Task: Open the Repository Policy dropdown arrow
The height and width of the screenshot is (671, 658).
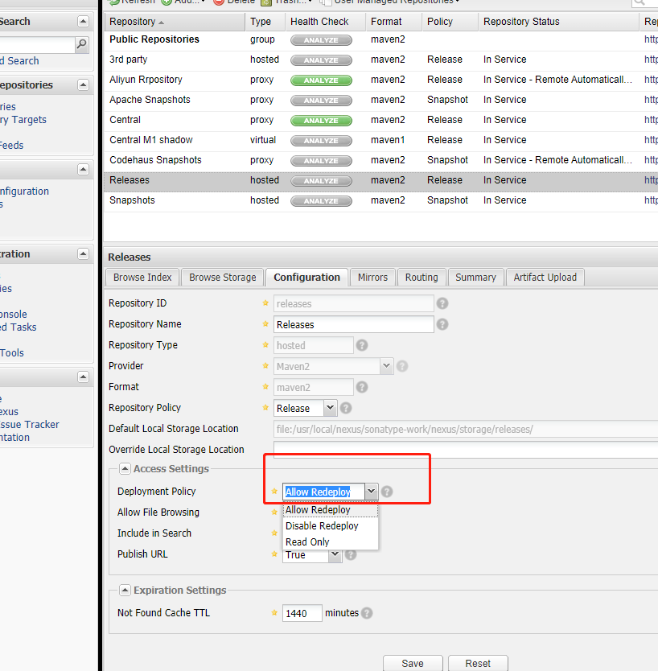Action: click(330, 408)
